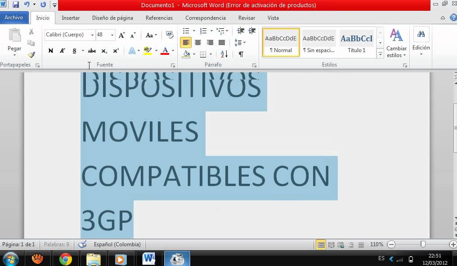Apply the Text Effects glowing A
Screen dimensions: 457x266
(132, 51)
